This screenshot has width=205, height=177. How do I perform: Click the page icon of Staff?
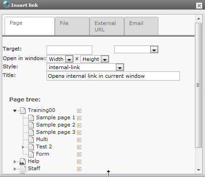[x=23, y=168]
